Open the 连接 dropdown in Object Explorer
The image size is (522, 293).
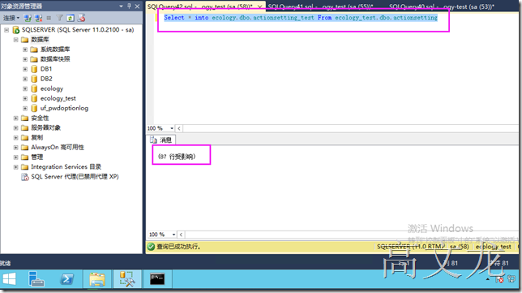[11, 18]
